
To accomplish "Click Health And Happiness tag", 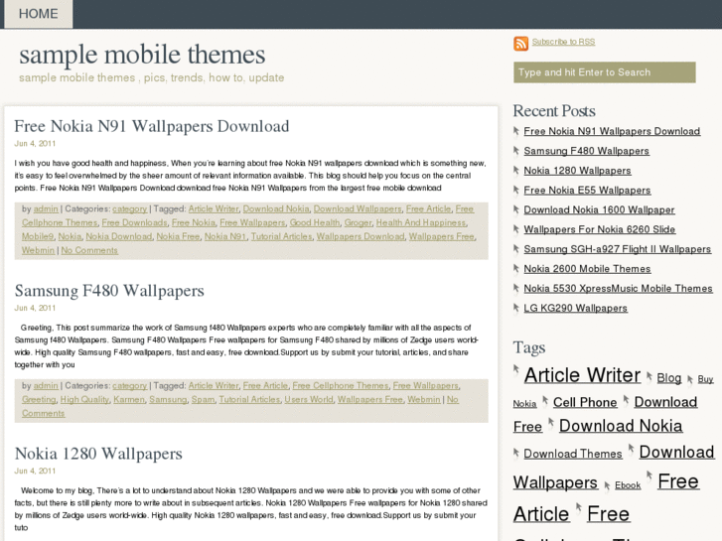I will click(420, 222).
